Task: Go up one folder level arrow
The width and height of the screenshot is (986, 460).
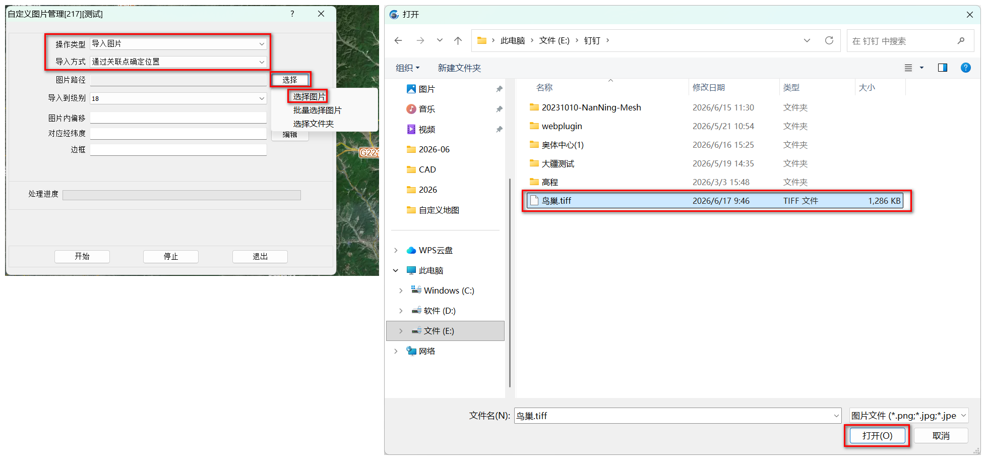Action: pyautogui.click(x=458, y=40)
